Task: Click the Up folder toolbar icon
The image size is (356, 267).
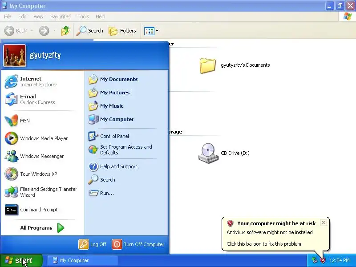Action: click(65, 31)
